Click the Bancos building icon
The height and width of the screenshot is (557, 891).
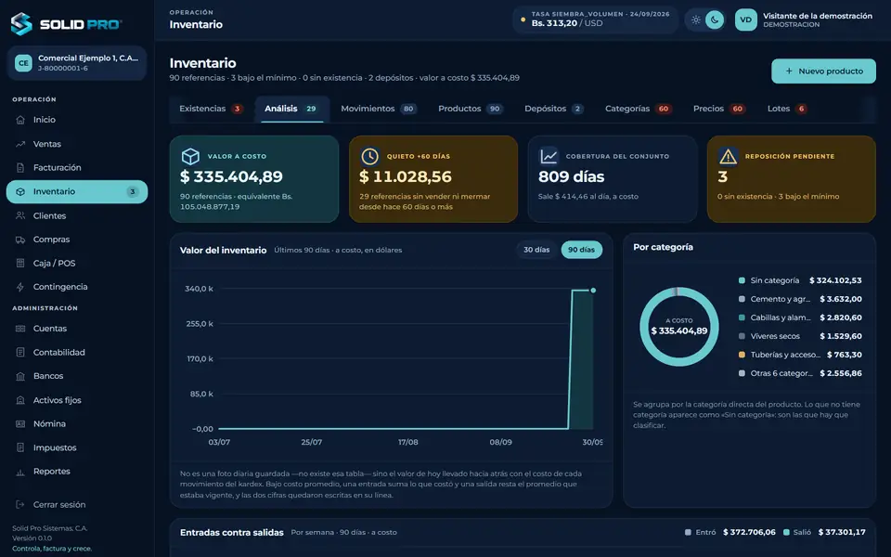[20, 376]
